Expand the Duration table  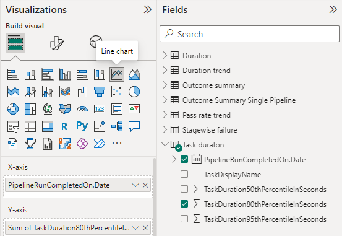coord(165,55)
